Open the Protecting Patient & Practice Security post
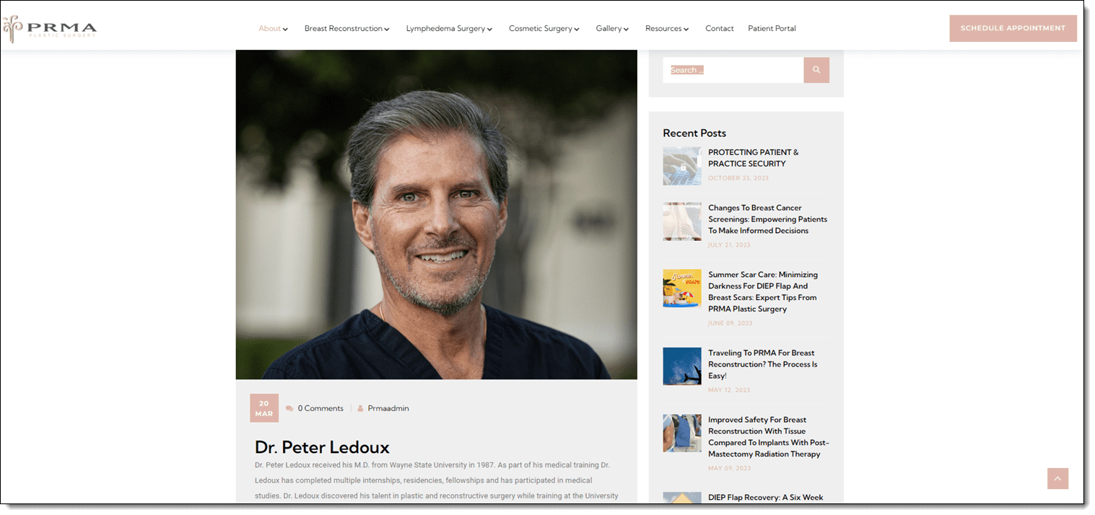The width and height of the screenshot is (1095, 515). click(753, 158)
